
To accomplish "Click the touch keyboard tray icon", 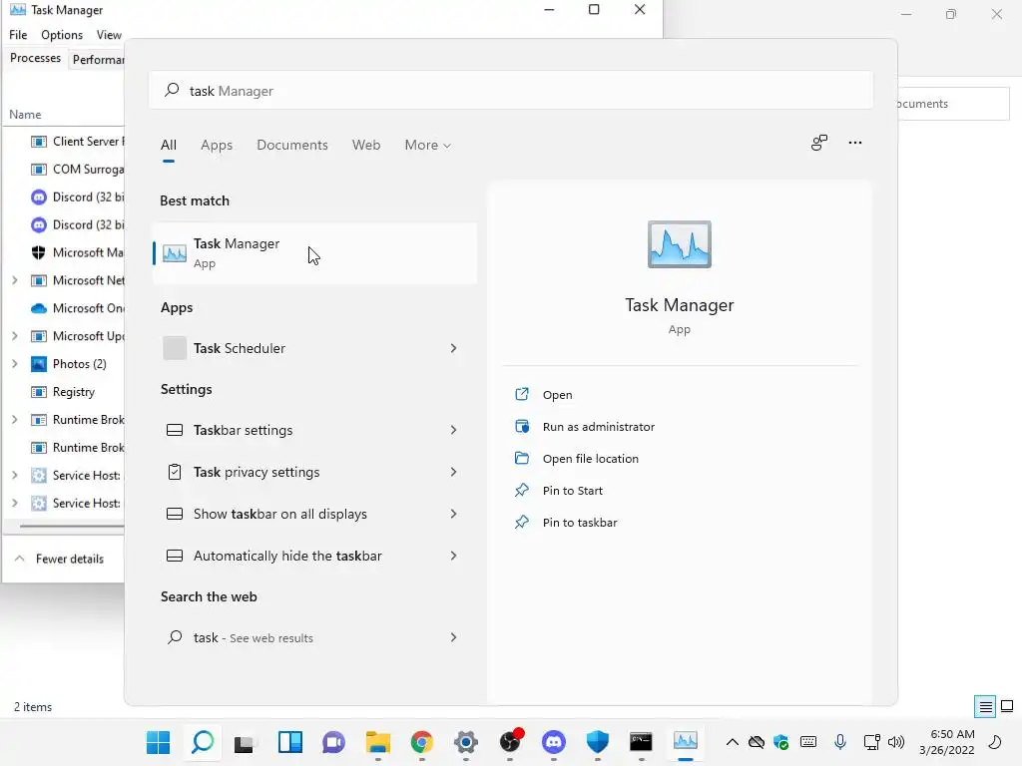I will pos(808,741).
